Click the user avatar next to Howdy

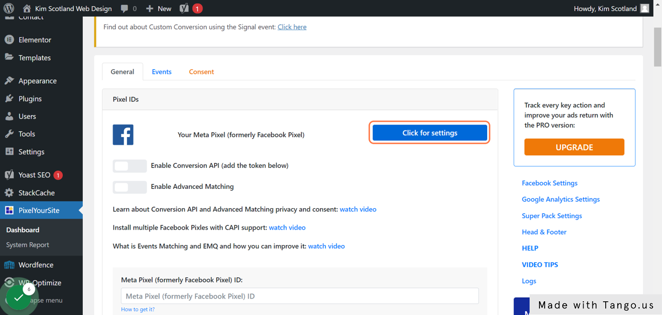point(645,8)
